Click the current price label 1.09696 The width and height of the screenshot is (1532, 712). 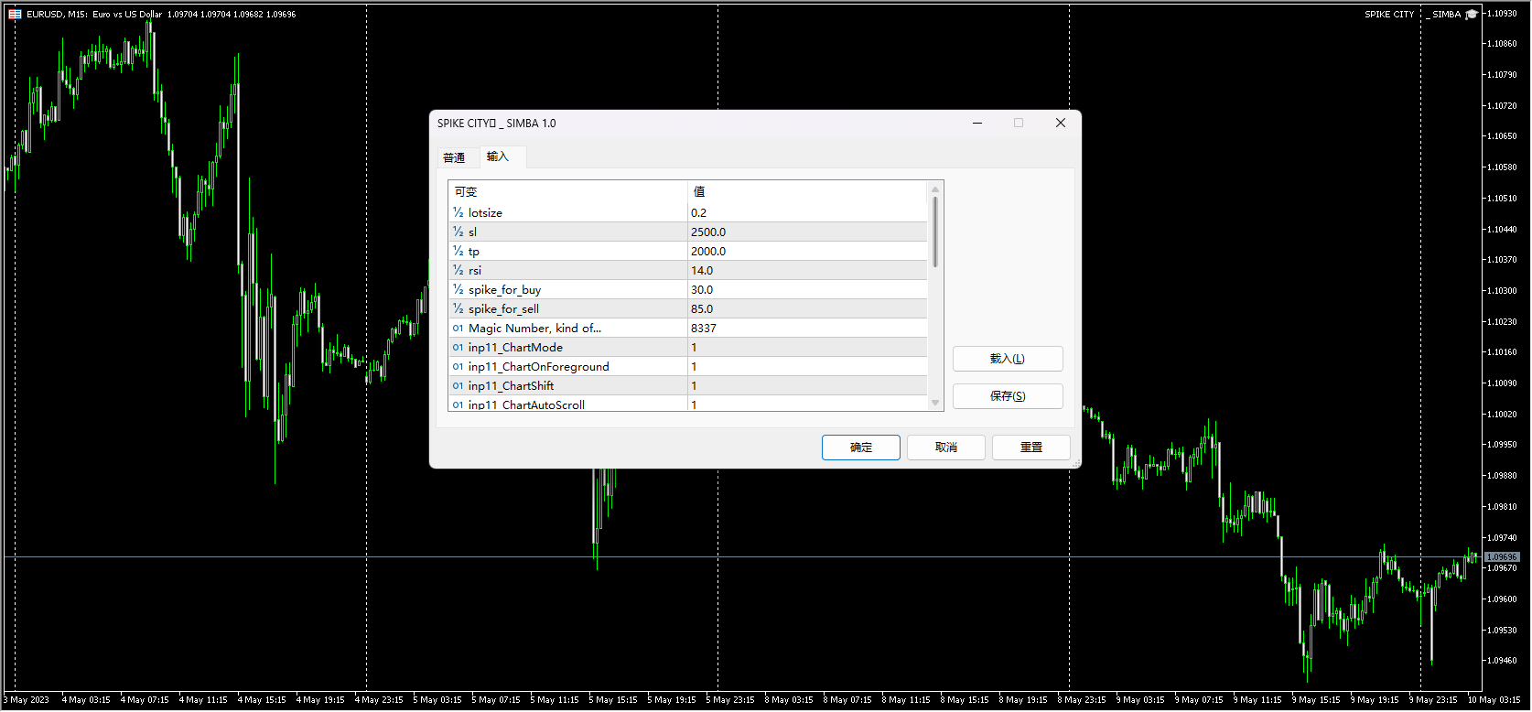click(x=1502, y=556)
